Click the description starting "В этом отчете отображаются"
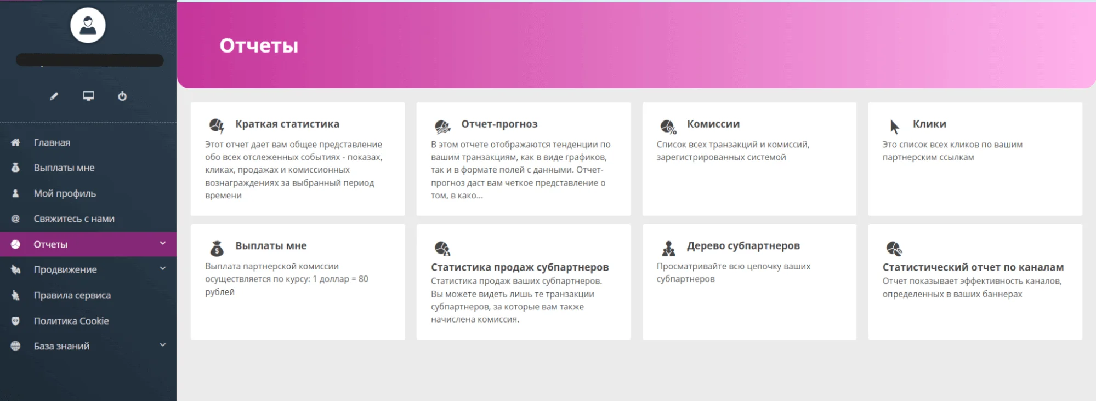1096x402 pixels. tap(520, 170)
